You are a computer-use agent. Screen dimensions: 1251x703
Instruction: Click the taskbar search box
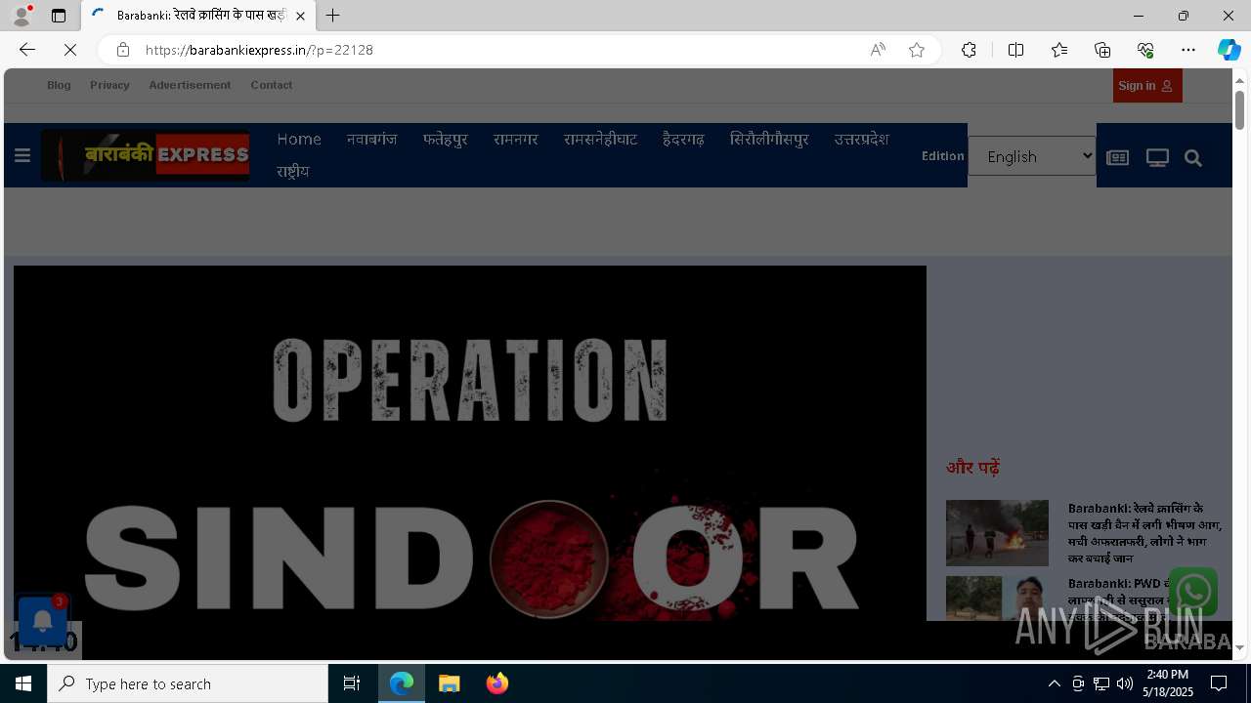(188, 683)
